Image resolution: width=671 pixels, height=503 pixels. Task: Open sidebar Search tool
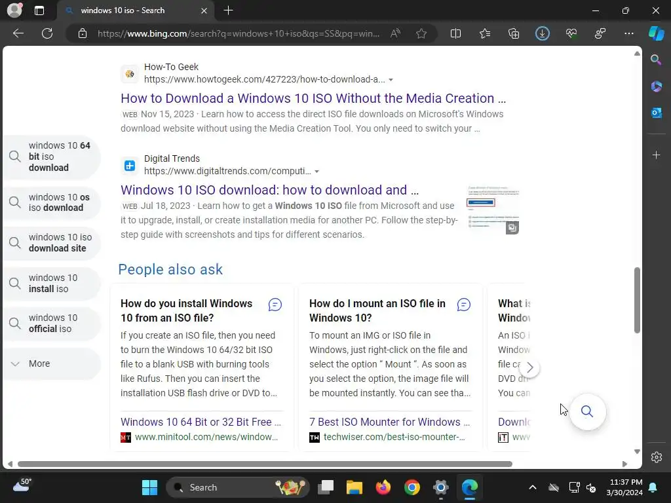656,60
